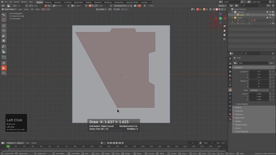Screen dimensions: 276x155
Task: Open the World properties tab icon
Action: 230,80
